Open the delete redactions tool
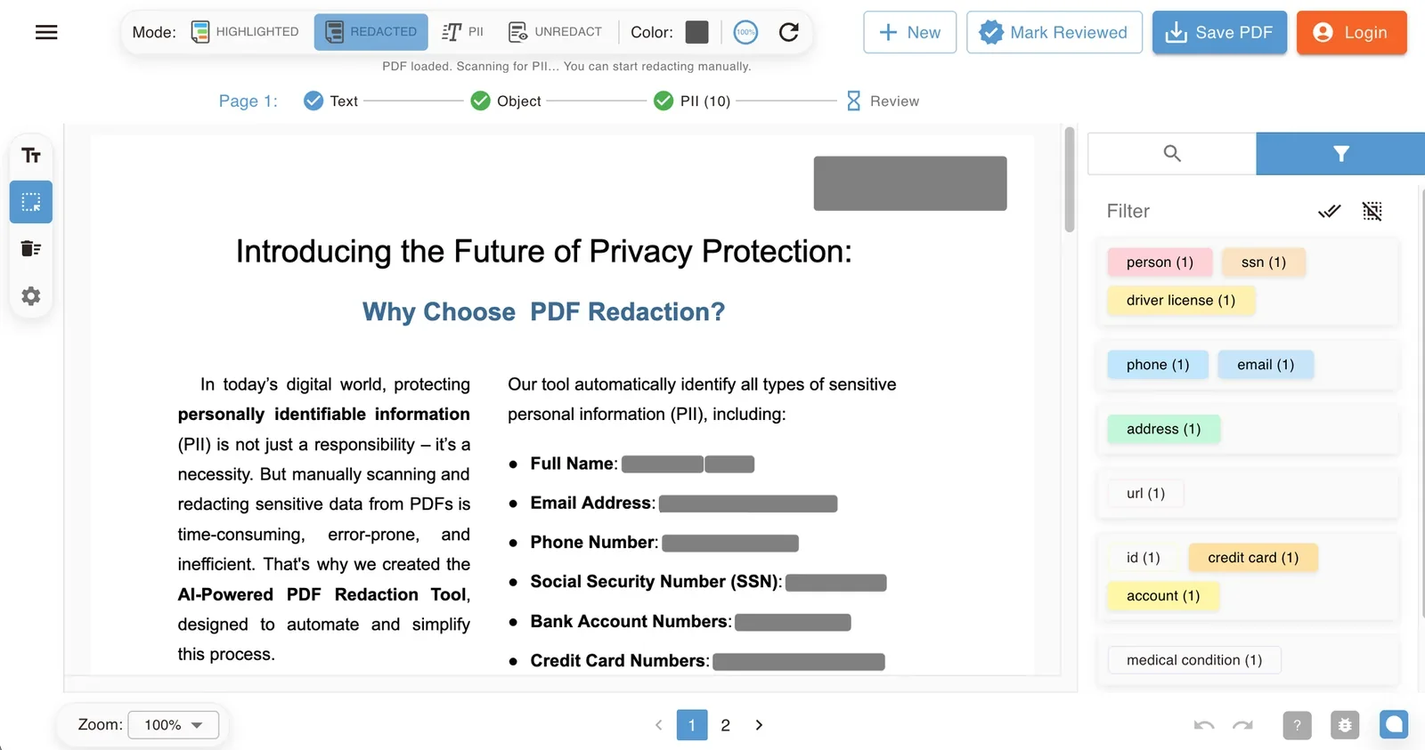This screenshot has width=1425, height=750. pyautogui.click(x=31, y=248)
